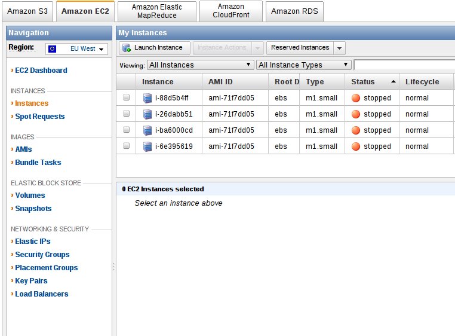
Task: Click red stopped status icon for i-26dabb51
Action: pos(356,114)
